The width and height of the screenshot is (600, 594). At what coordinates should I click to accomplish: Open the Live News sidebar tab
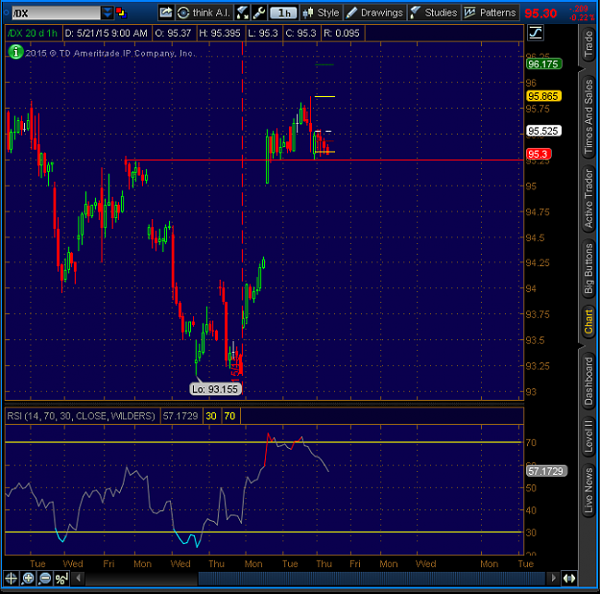(x=588, y=490)
